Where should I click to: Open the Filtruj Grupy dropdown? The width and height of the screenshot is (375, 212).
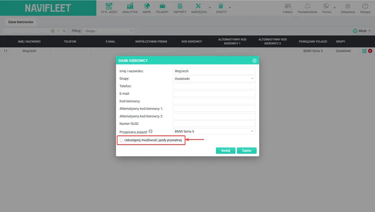click(108, 31)
